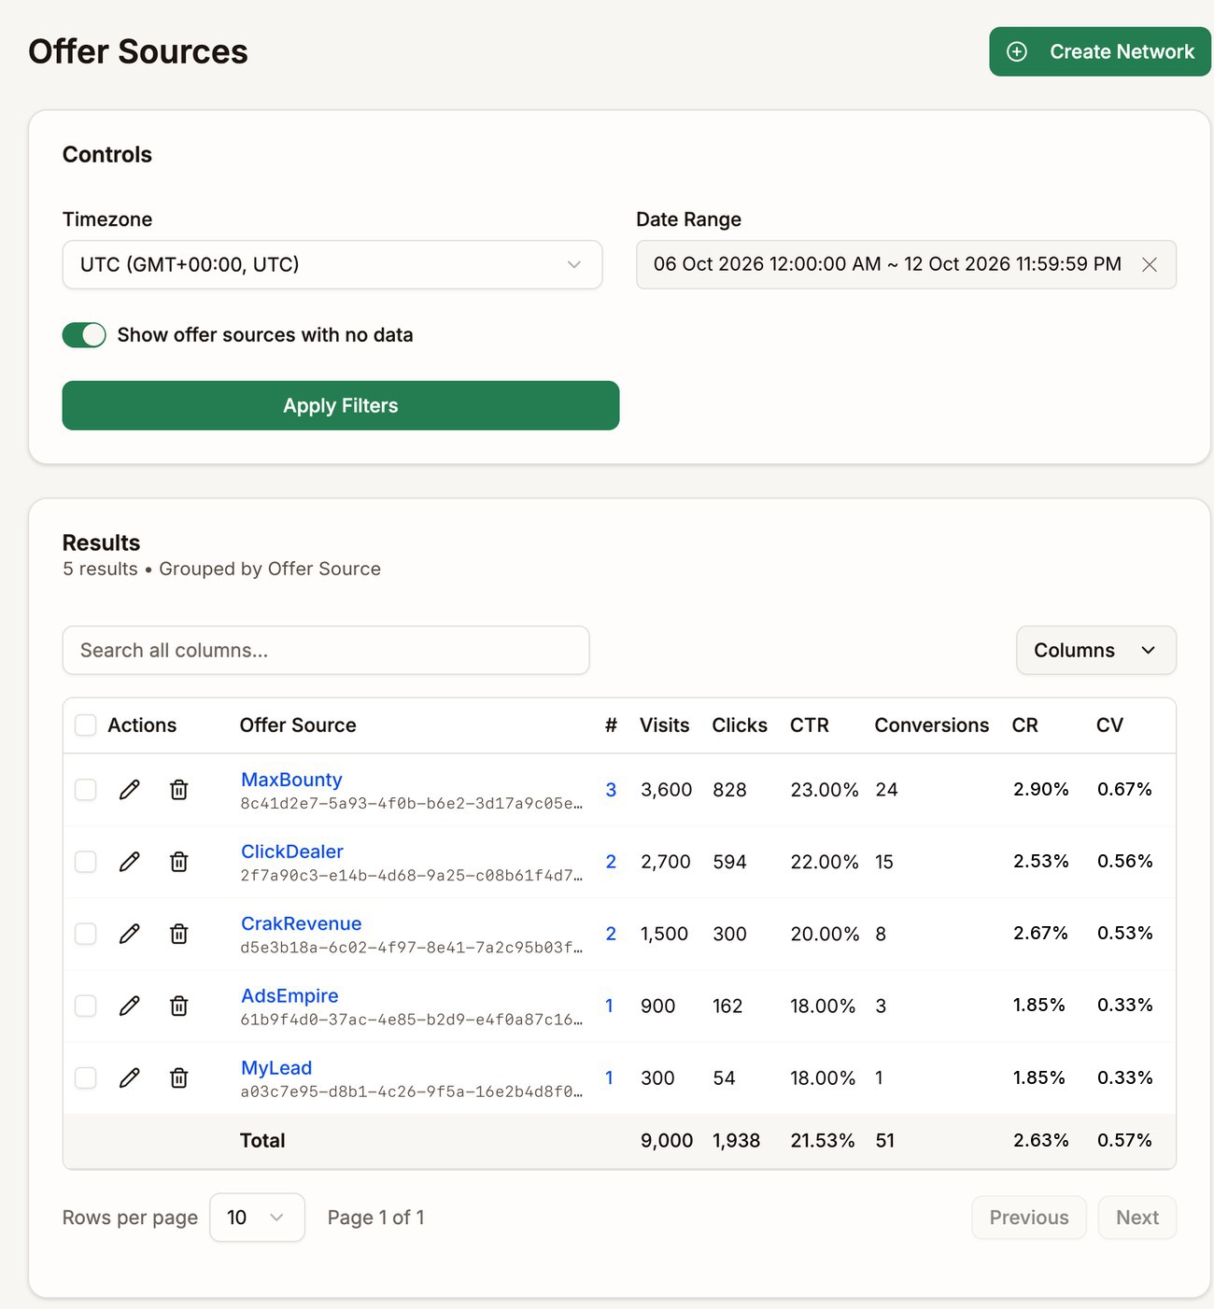
Task: Sort by the Conversions column header
Action: [932, 725]
